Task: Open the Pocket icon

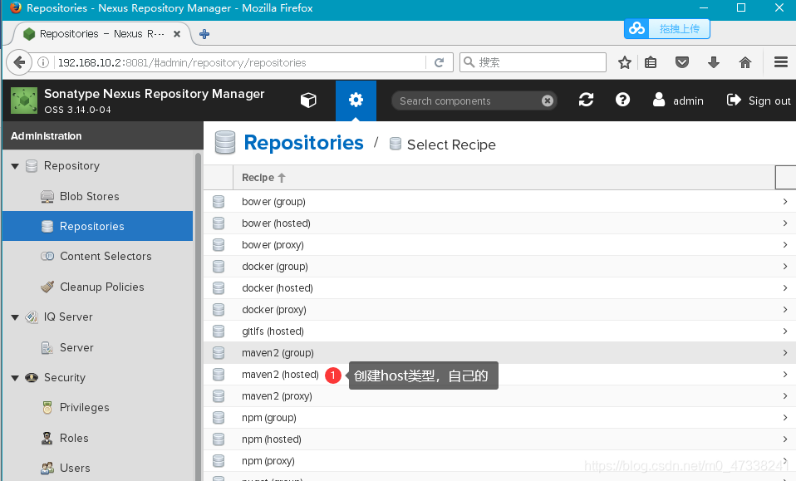Action: 682,62
